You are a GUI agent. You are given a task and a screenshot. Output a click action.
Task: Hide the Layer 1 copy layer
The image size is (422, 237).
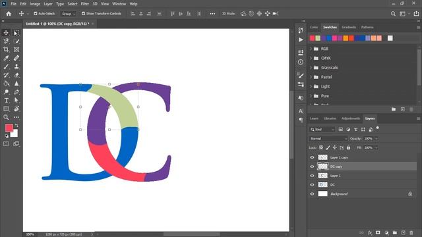coord(312,157)
